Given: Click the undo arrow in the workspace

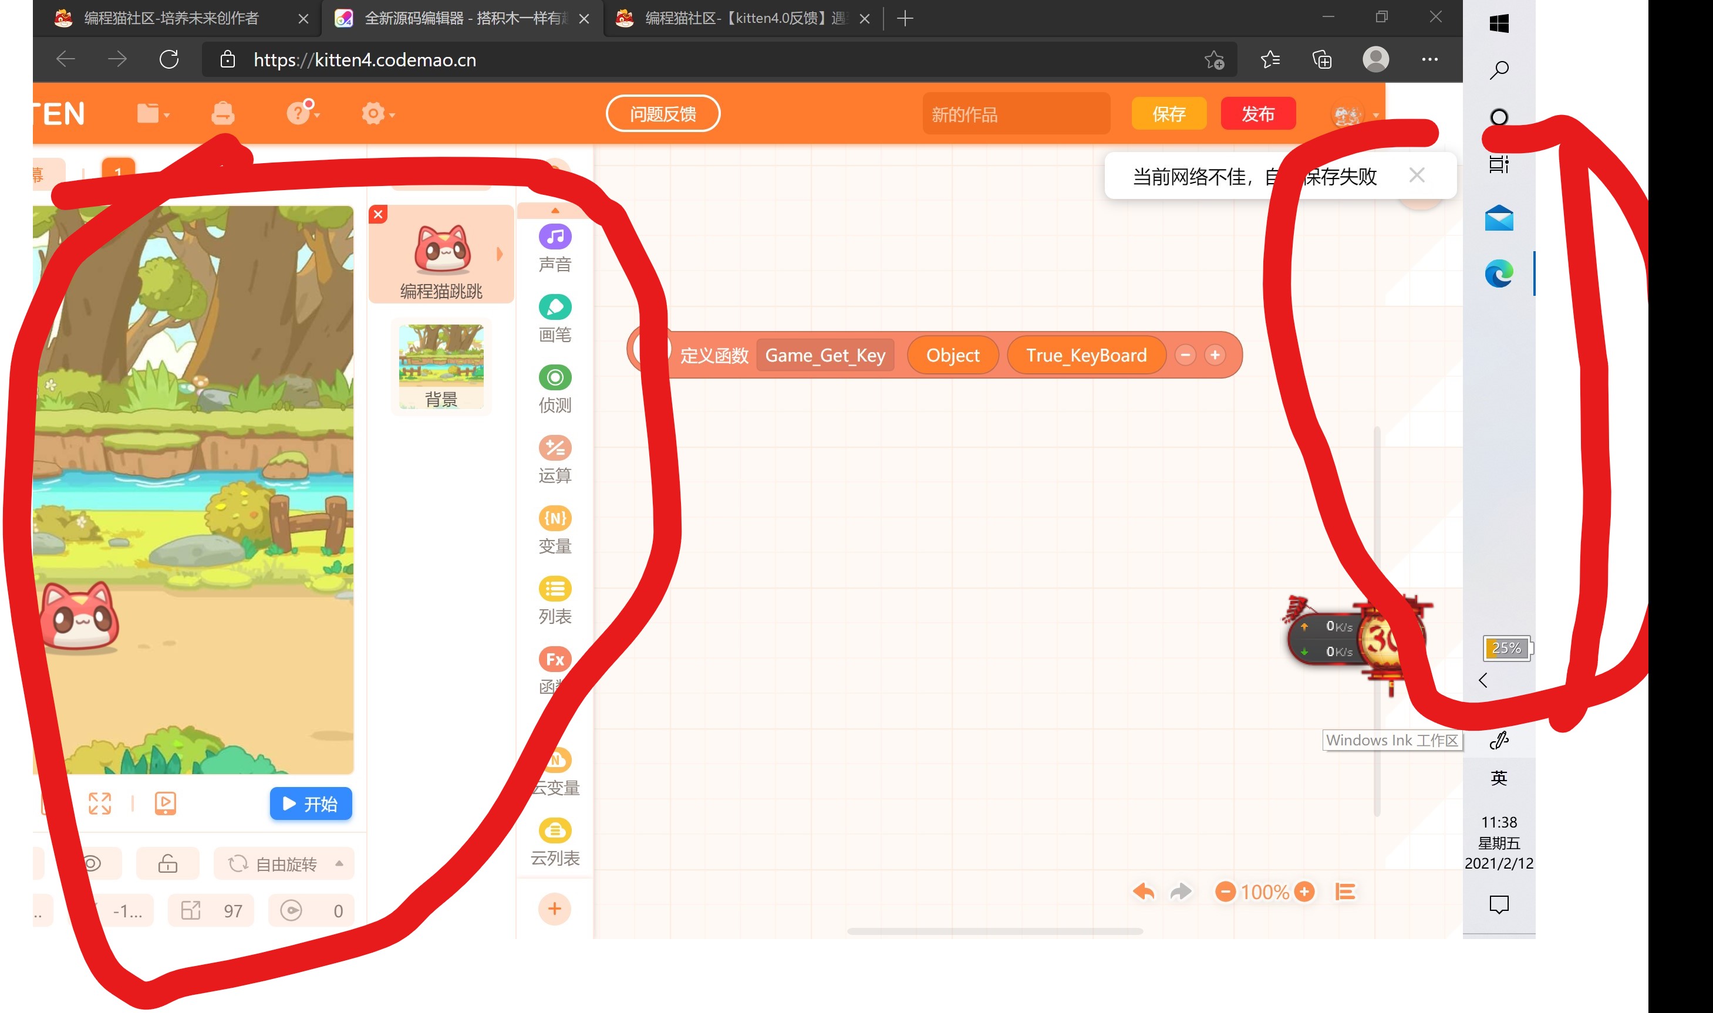Looking at the screenshot, I should click(1144, 892).
